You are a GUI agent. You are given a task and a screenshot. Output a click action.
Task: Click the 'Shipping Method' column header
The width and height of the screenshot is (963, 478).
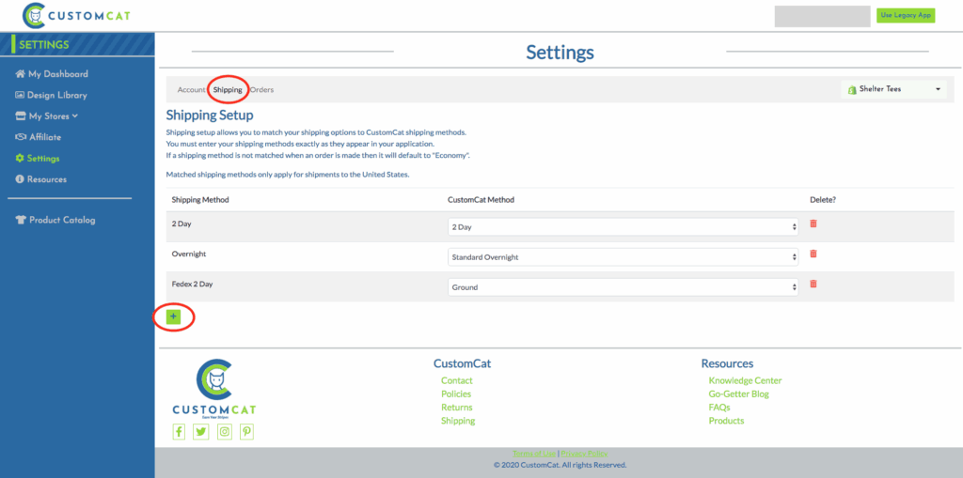(x=200, y=200)
